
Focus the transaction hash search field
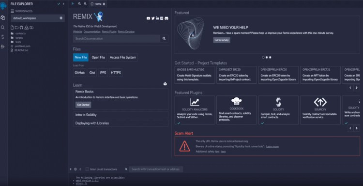coord(156,170)
